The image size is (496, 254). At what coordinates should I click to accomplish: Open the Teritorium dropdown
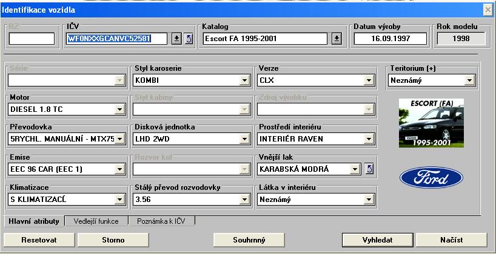469,80
